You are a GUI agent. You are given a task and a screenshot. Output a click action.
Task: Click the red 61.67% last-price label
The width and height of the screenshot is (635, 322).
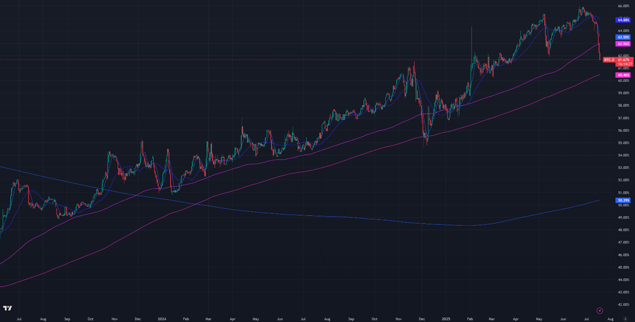tap(623, 59)
